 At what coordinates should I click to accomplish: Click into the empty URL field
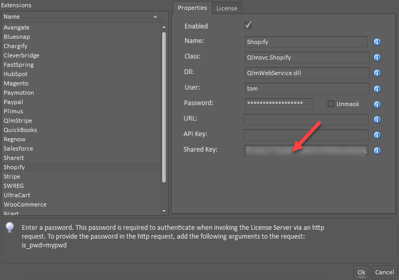306,120
